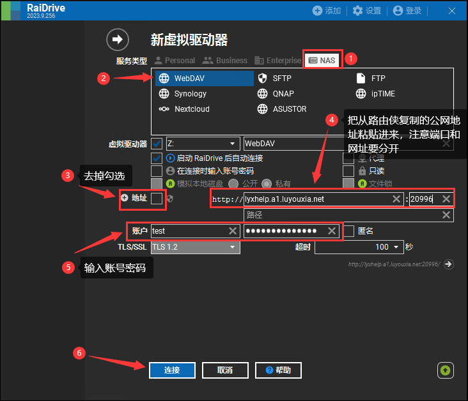Toggle the virtual drive letter checkbox
The width and height of the screenshot is (468, 401).
157,144
